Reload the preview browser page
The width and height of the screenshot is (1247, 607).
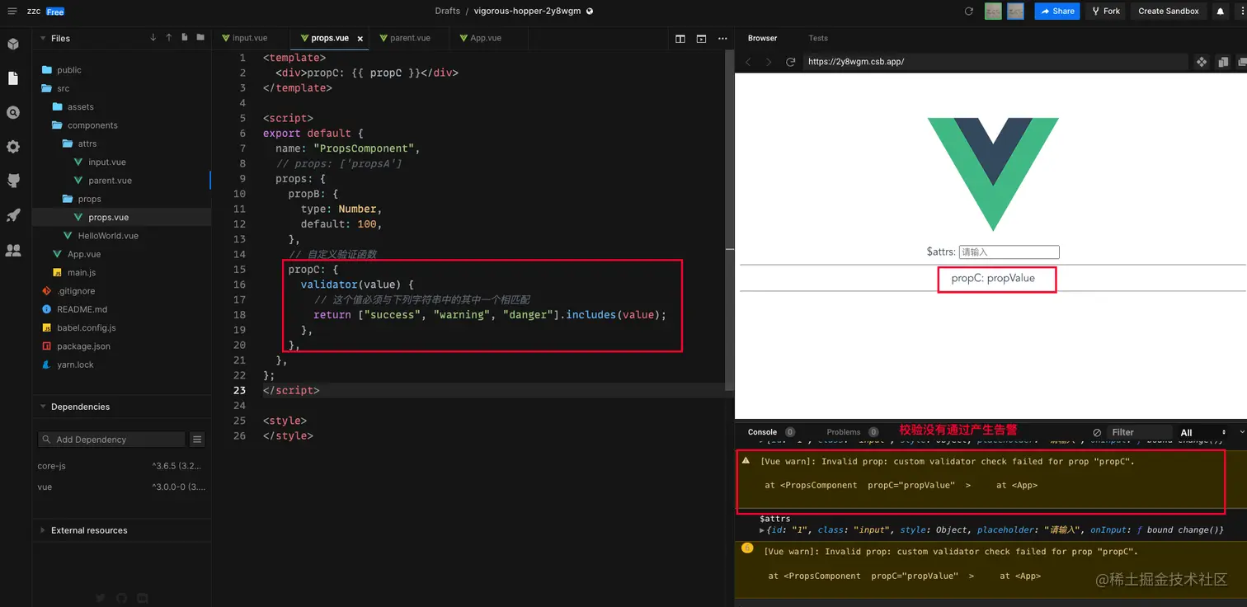[790, 62]
